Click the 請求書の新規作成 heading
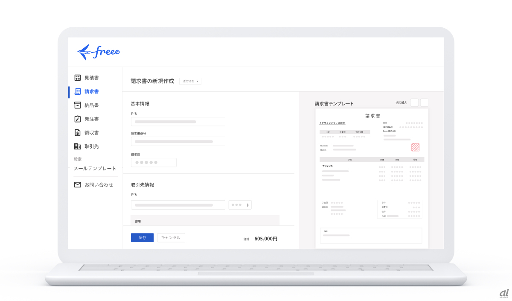The height and width of the screenshot is (301, 512). [152, 81]
